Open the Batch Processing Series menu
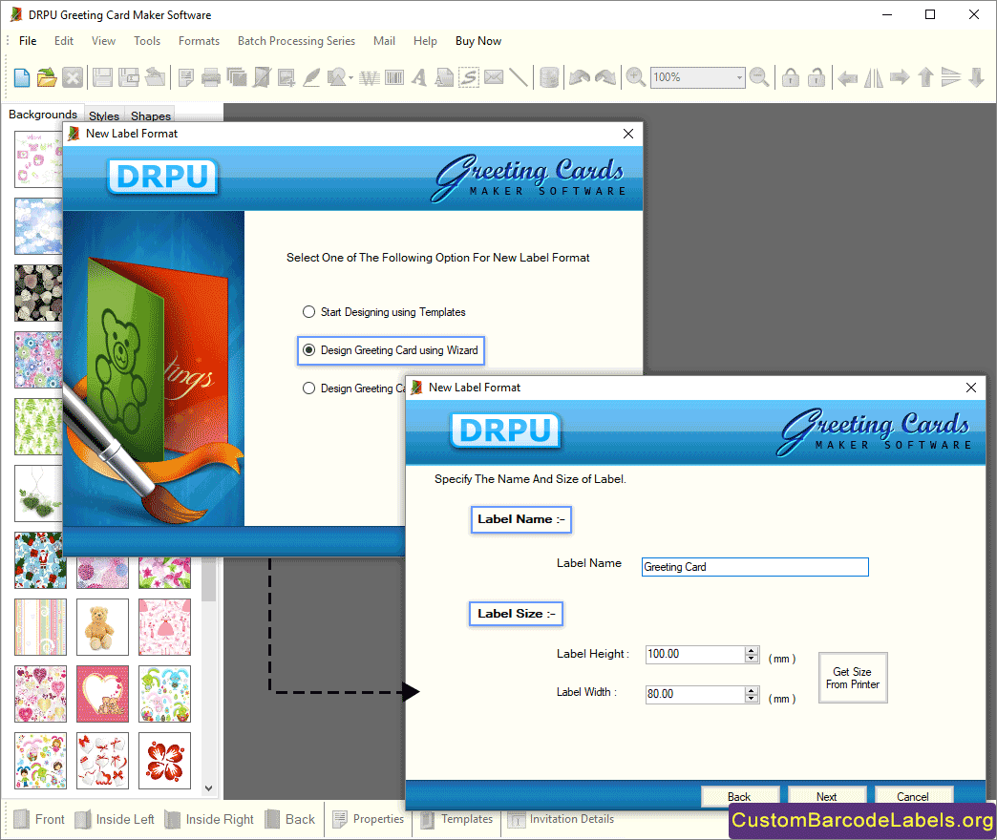 point(296,41)
